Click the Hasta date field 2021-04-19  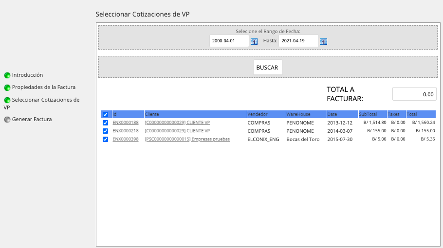point(298,41)
